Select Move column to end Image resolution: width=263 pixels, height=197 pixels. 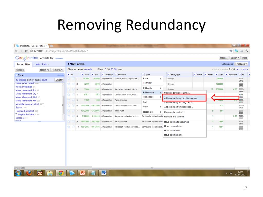pos(174,126)
